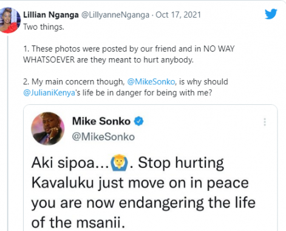The image size is (286, 231).
Task: Click the @LillyanneNganga handle
Action: coord(115,15)
